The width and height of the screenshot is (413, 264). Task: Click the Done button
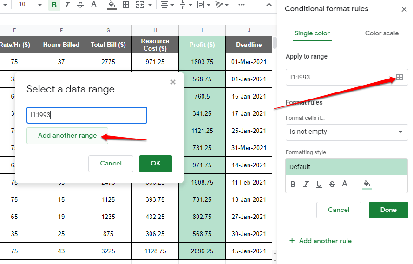click(x=388, y=210)
